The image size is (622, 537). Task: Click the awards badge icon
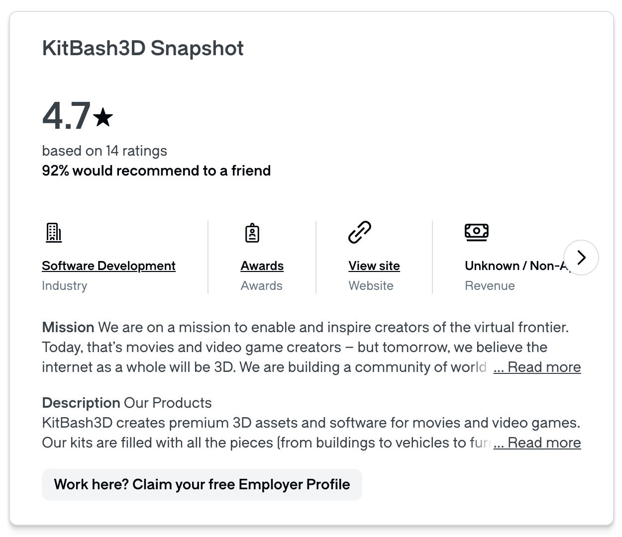pos(252,233)
